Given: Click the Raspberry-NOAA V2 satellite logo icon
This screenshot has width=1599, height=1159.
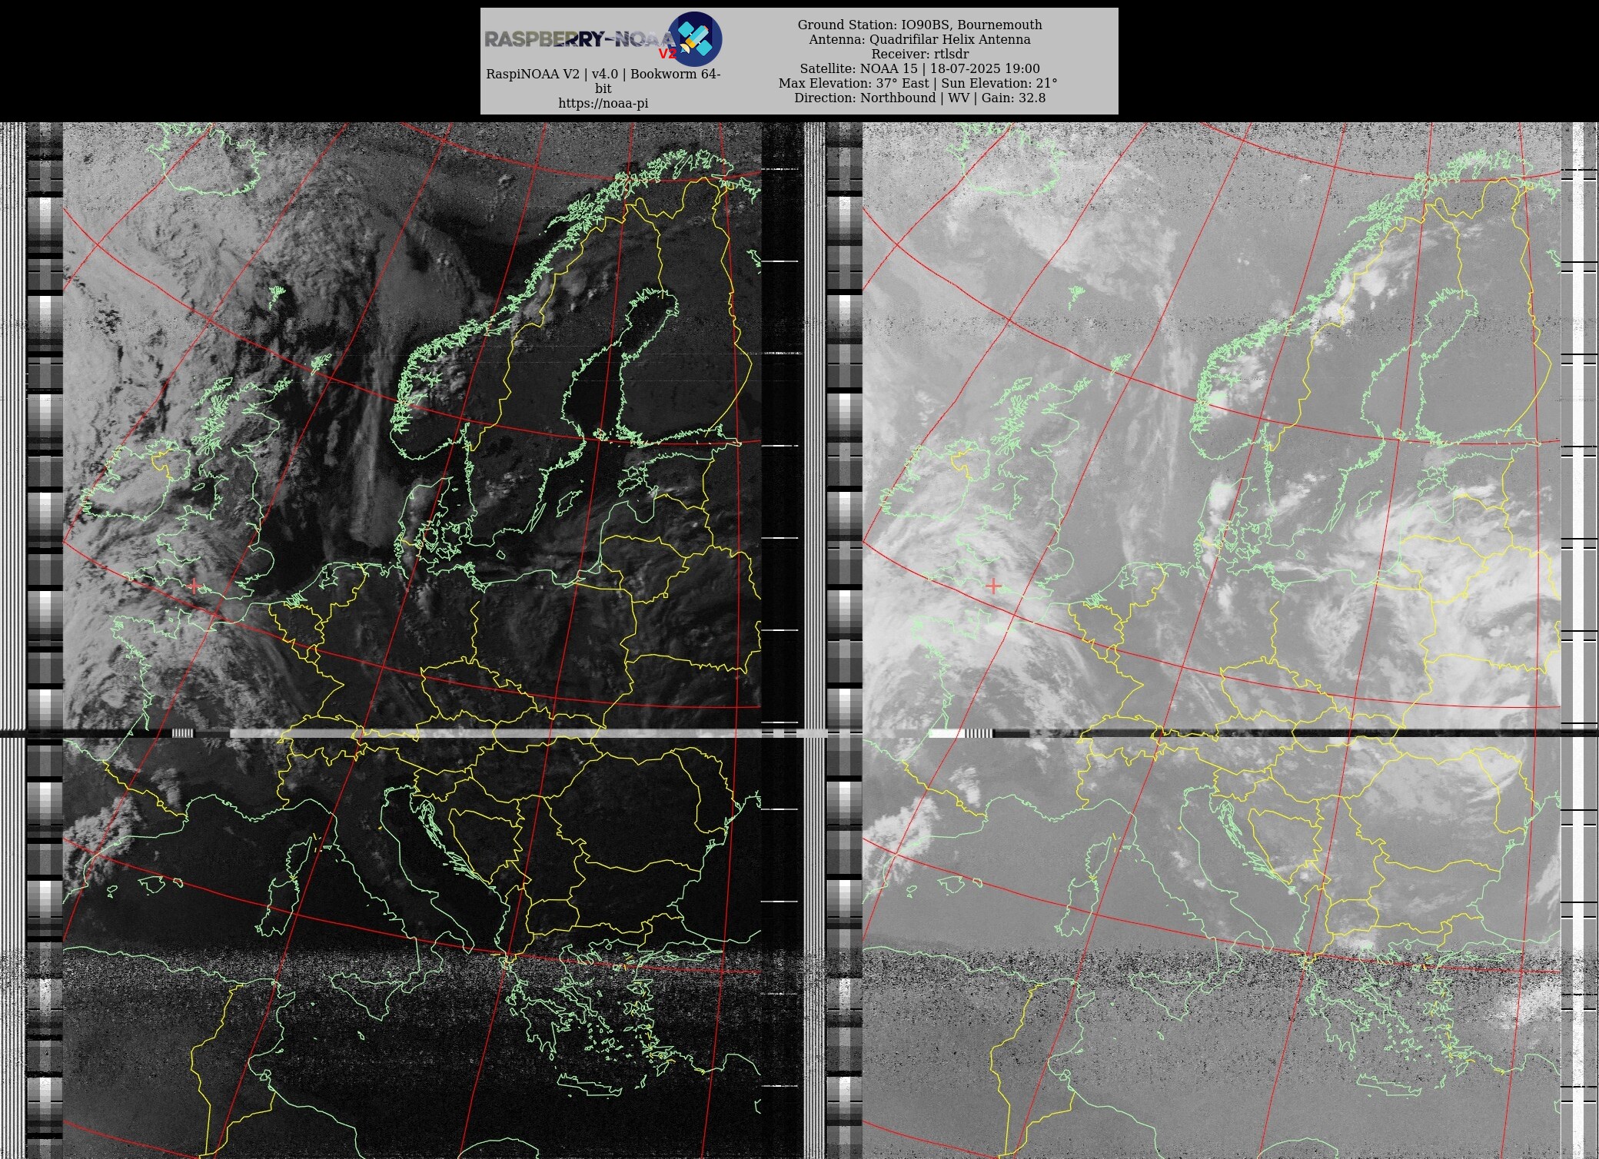Looking at the screenshot, I should [695, 38].
